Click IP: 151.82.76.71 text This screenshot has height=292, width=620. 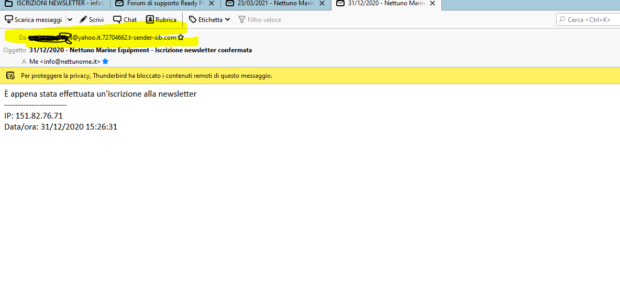[33, 116]
